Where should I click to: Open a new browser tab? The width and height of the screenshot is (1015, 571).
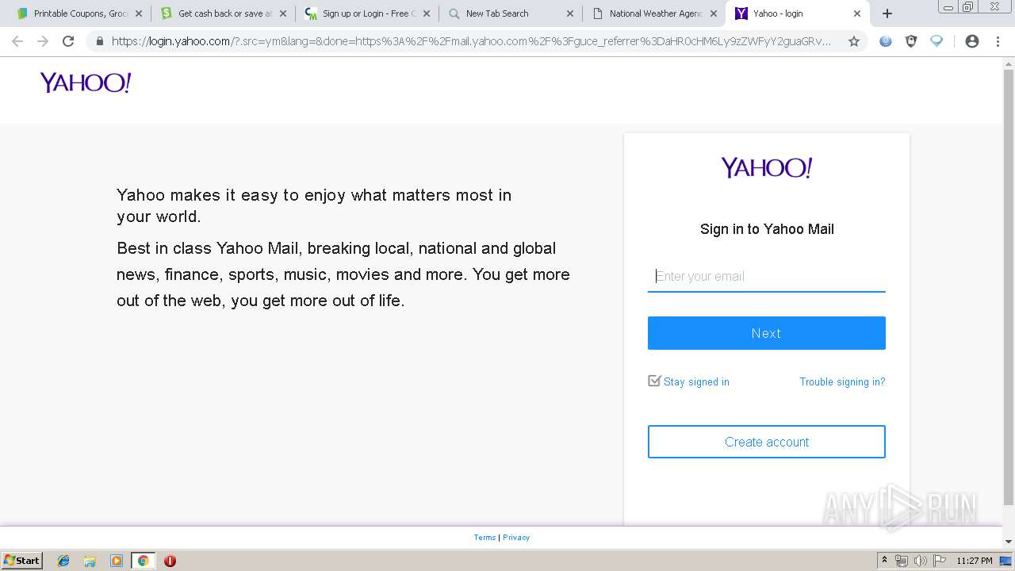pyautogui.click(x=887, y=13)
